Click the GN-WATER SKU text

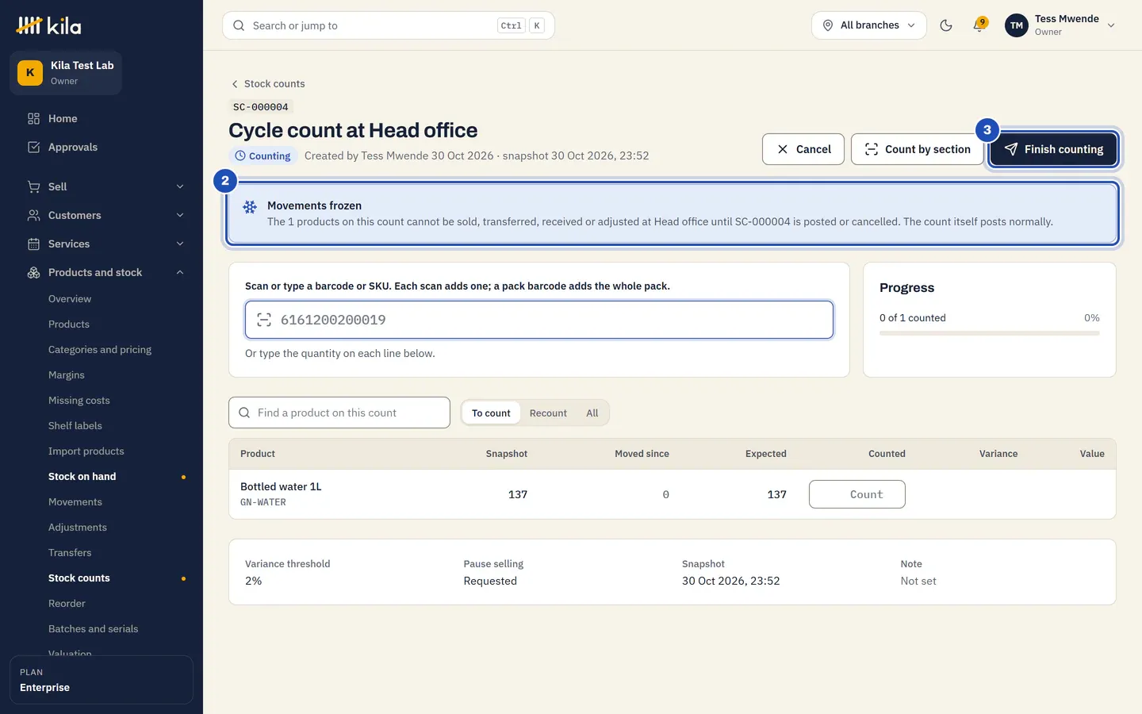[263, 502]
